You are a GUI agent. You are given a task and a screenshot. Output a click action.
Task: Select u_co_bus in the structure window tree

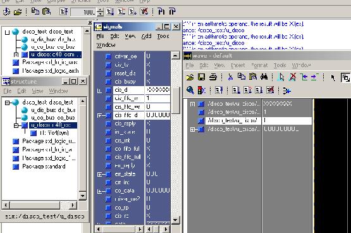click(53, 118)
